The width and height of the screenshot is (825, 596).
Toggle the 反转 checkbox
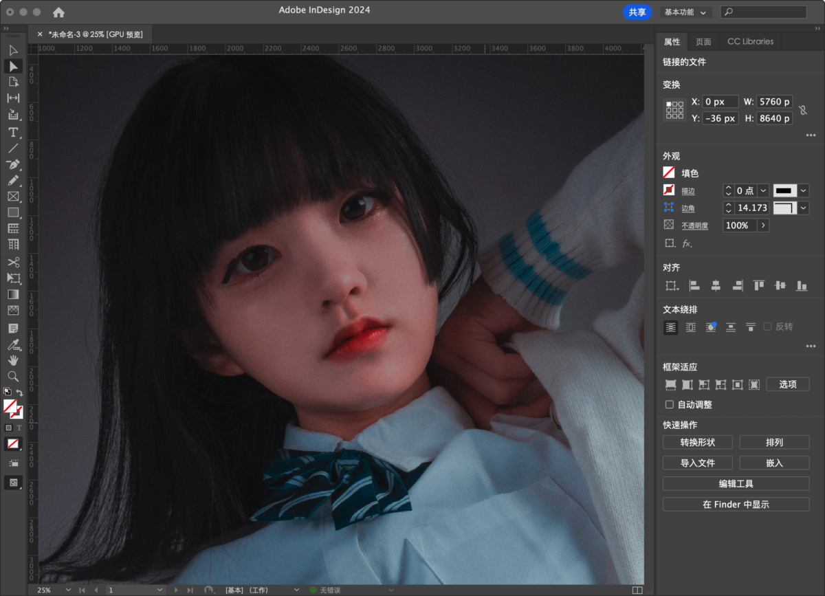tap(768, 327)
